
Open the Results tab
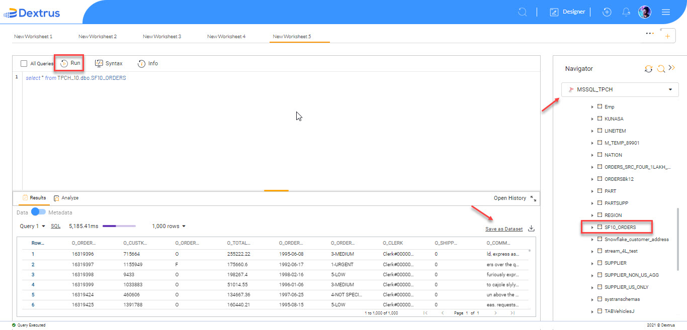point(34,198)
